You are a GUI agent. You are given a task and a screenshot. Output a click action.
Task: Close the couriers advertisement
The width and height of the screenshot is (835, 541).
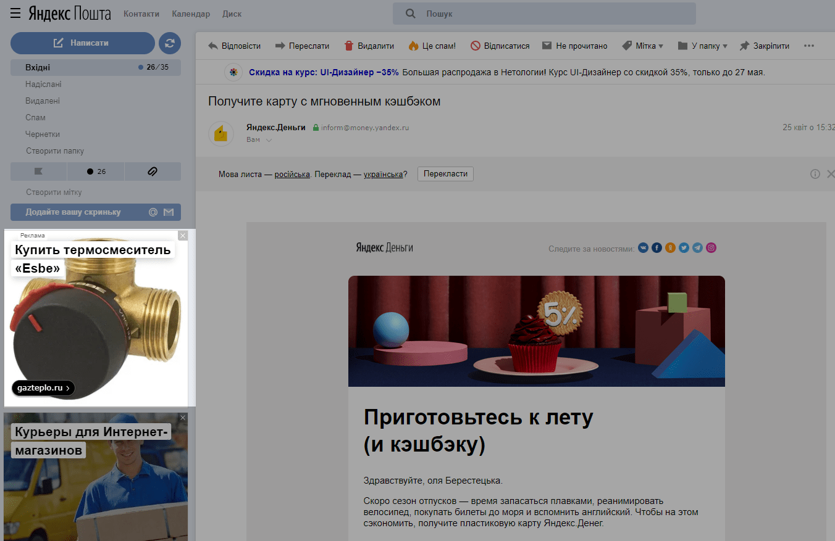click(183, 418)
